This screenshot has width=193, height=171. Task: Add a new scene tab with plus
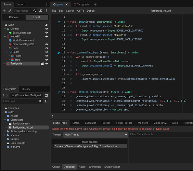pyautogui.click(x=95, y=4)
